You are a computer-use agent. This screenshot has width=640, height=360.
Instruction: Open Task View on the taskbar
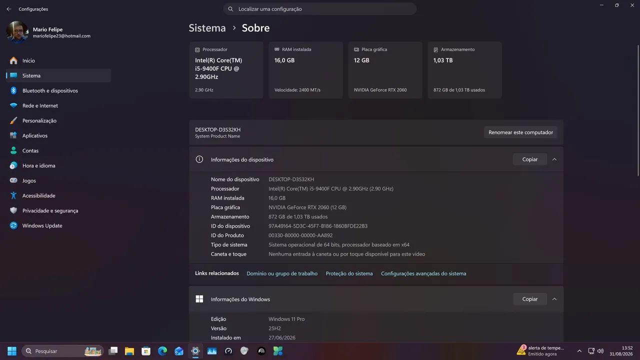113,351
